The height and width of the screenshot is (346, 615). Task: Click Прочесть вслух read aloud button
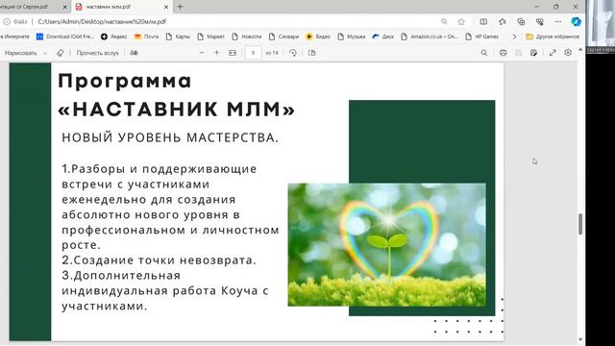click(x=97, y=53)
